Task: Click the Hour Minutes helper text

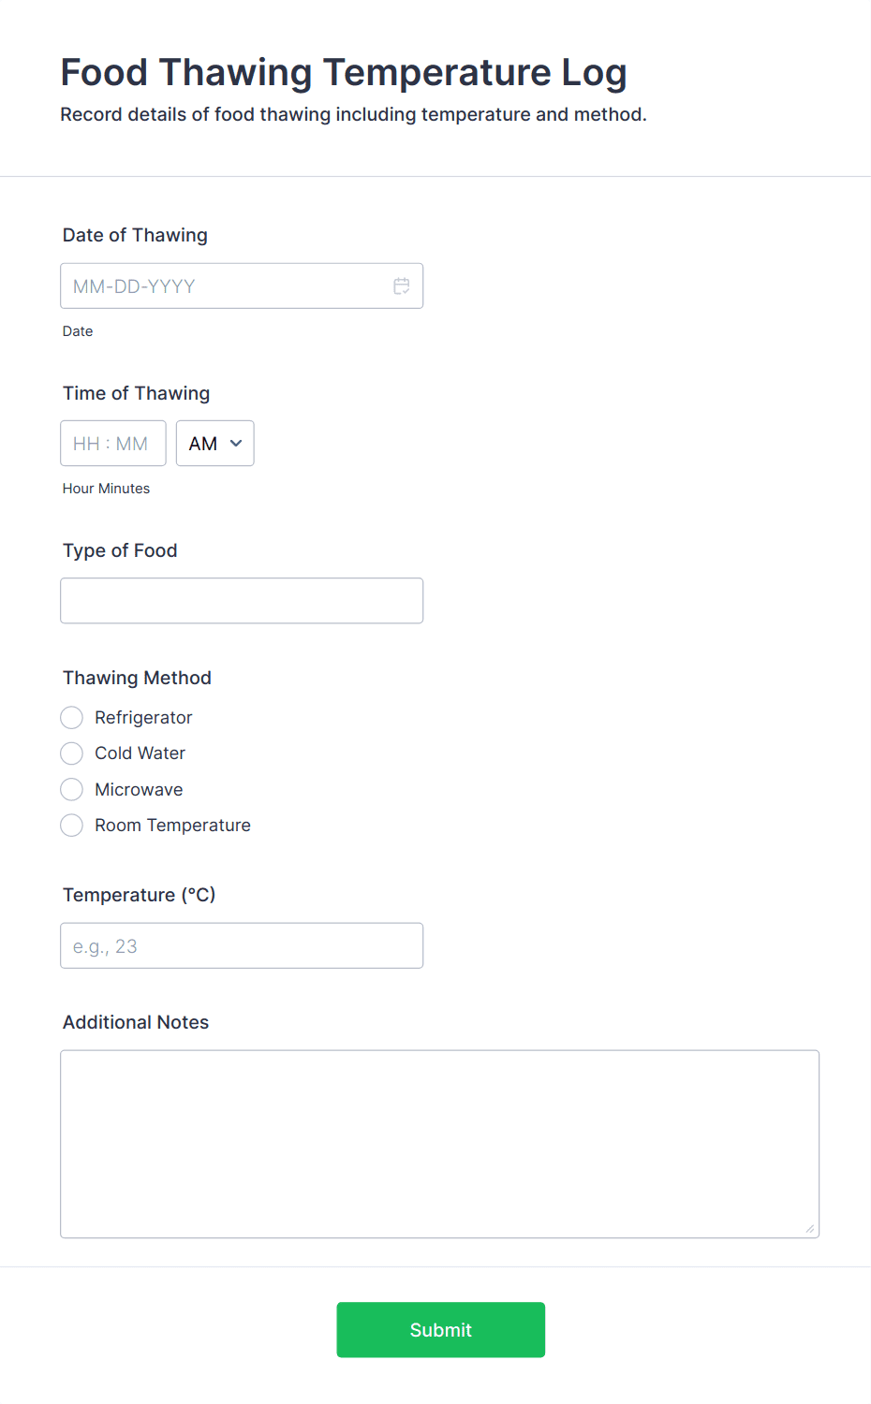Action: (106, 488)
